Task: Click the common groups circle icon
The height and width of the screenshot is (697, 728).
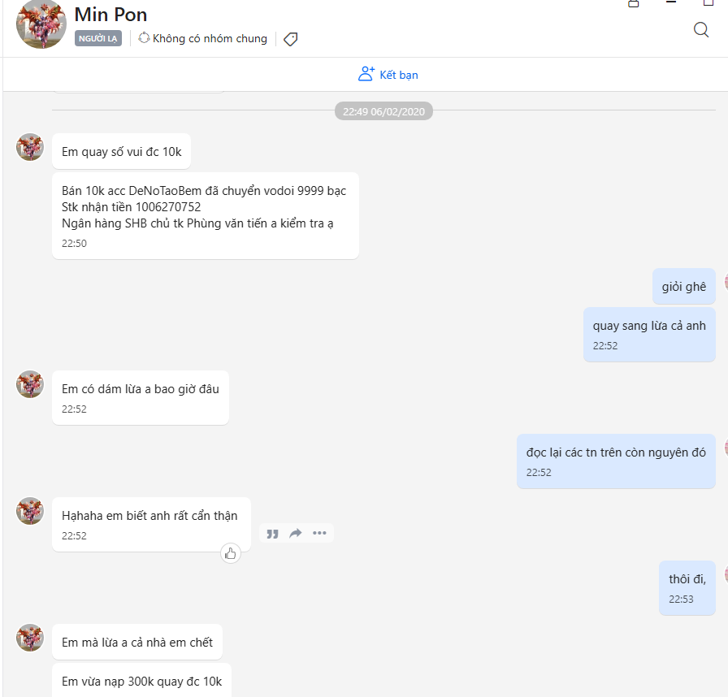Action: coord(145,38)
